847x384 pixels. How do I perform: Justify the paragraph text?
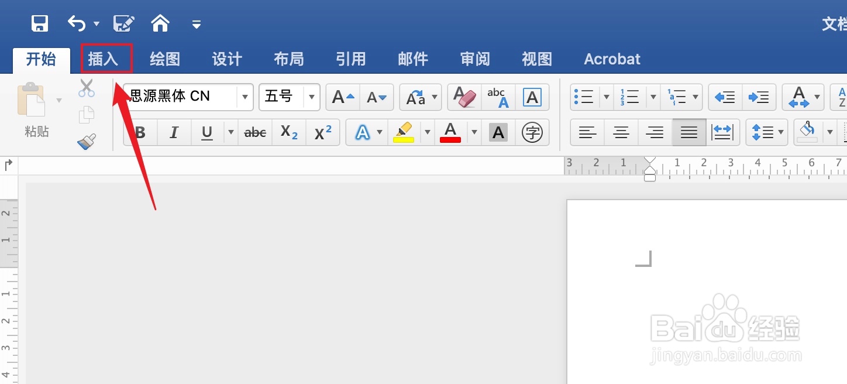tap(689, 132)
